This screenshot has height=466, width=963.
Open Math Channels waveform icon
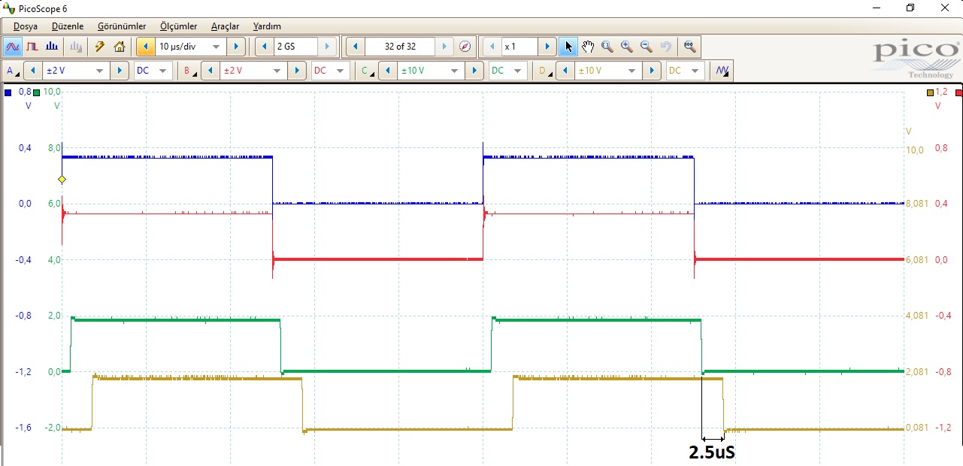pos(723,71)
